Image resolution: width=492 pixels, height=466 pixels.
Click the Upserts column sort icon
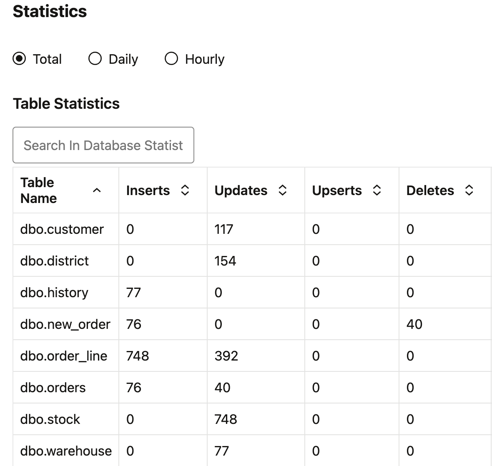(377, 190)
